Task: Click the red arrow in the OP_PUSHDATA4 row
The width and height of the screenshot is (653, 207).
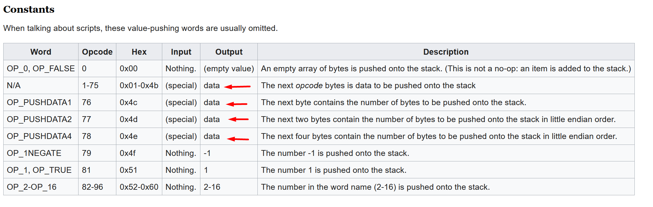Action: (x=238, y=139)
